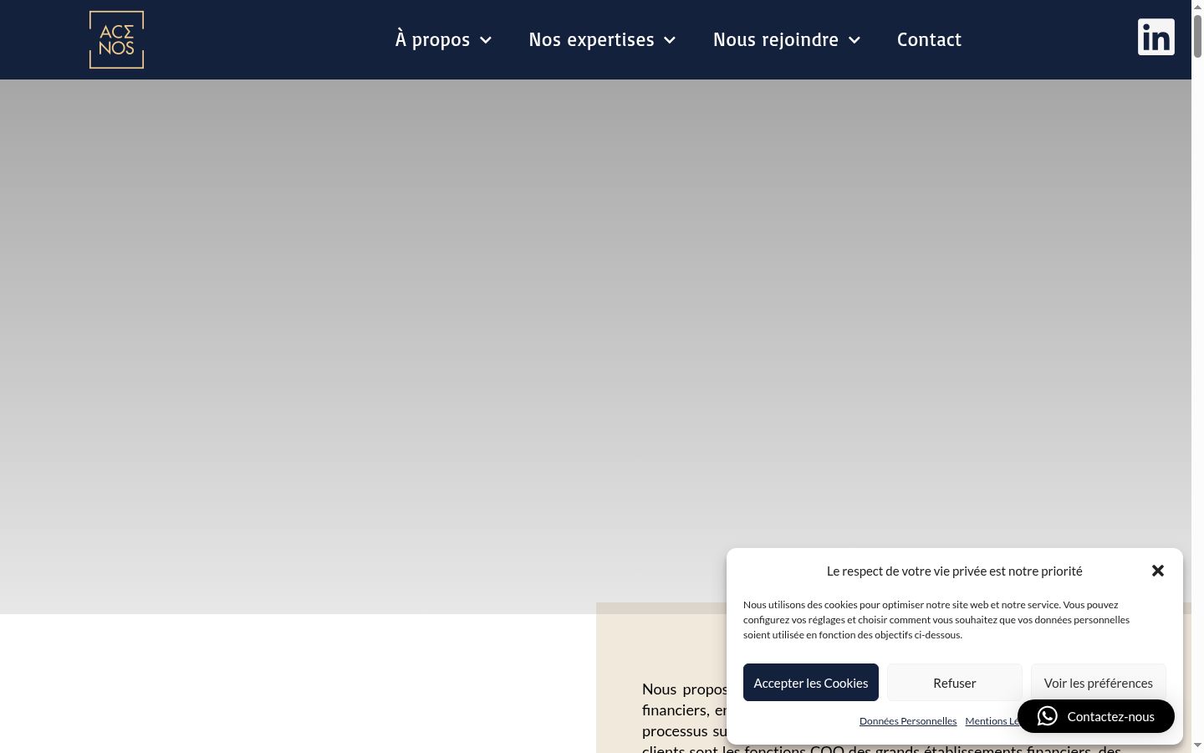The height and width of the screenshot is (753, 1204).
Task: Open the Données Personnelles link
Action: pyautogui.click(x=908, y=721)
